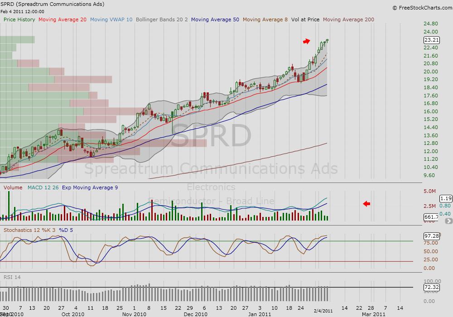
Task: Click the Vol at Price legend label
Action: click(305, 19)
